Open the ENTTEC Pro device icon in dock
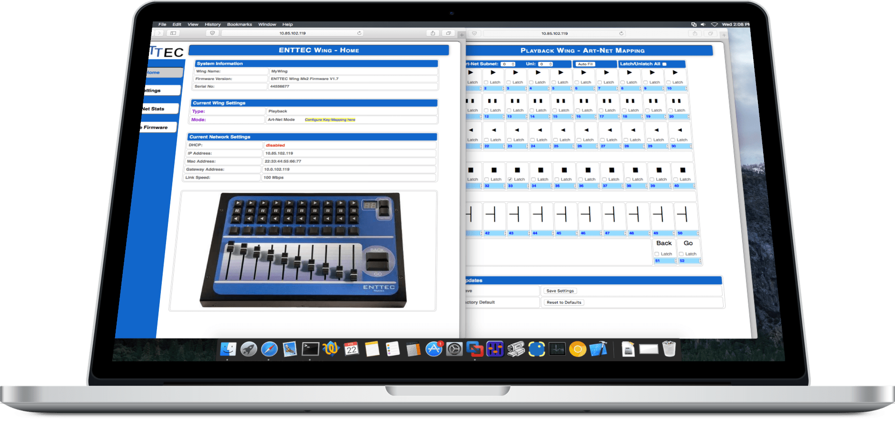 516,349
